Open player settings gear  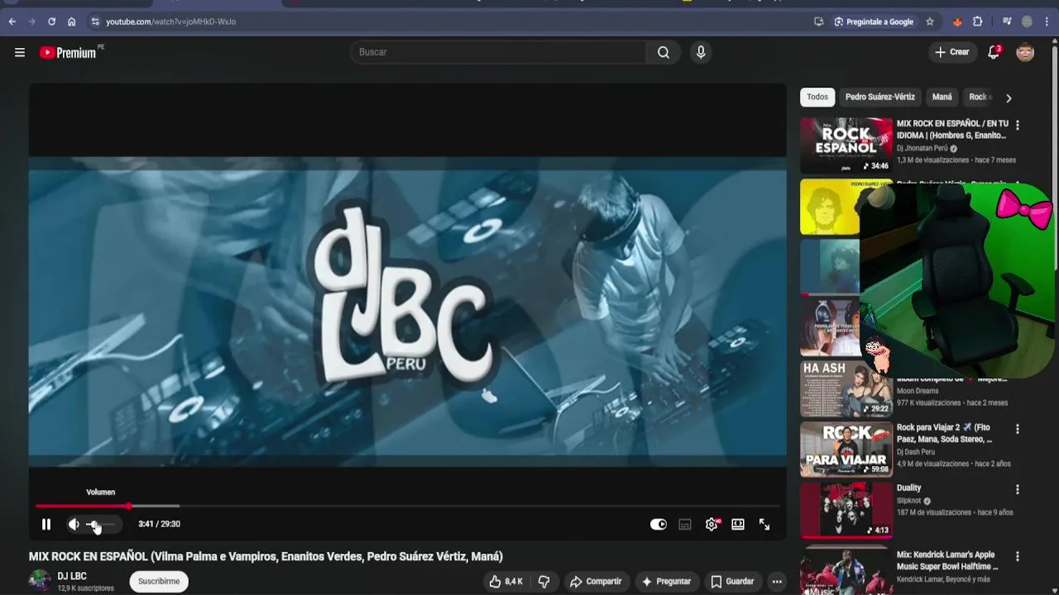(x=712, y=524)
